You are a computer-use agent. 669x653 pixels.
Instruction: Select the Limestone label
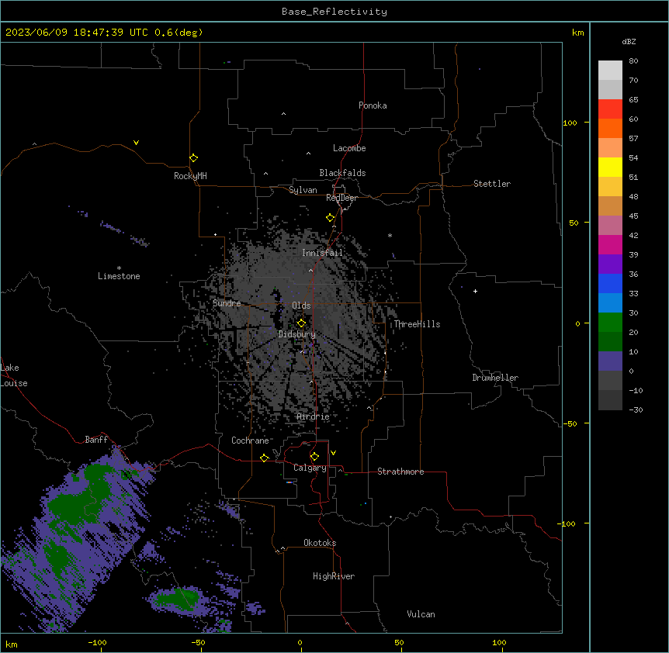coord(119,276)
